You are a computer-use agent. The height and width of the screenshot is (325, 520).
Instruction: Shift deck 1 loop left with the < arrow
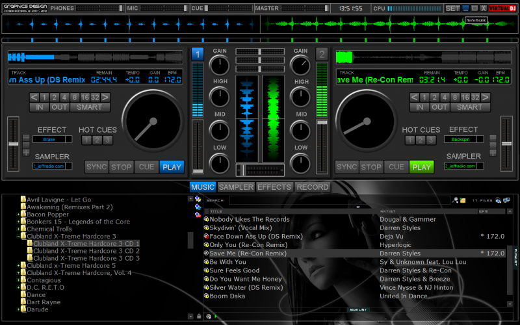(34, 97)
